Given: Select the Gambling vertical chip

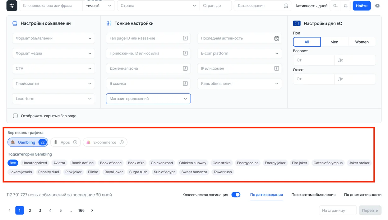Looking at the screenshot, I should 28,142.
